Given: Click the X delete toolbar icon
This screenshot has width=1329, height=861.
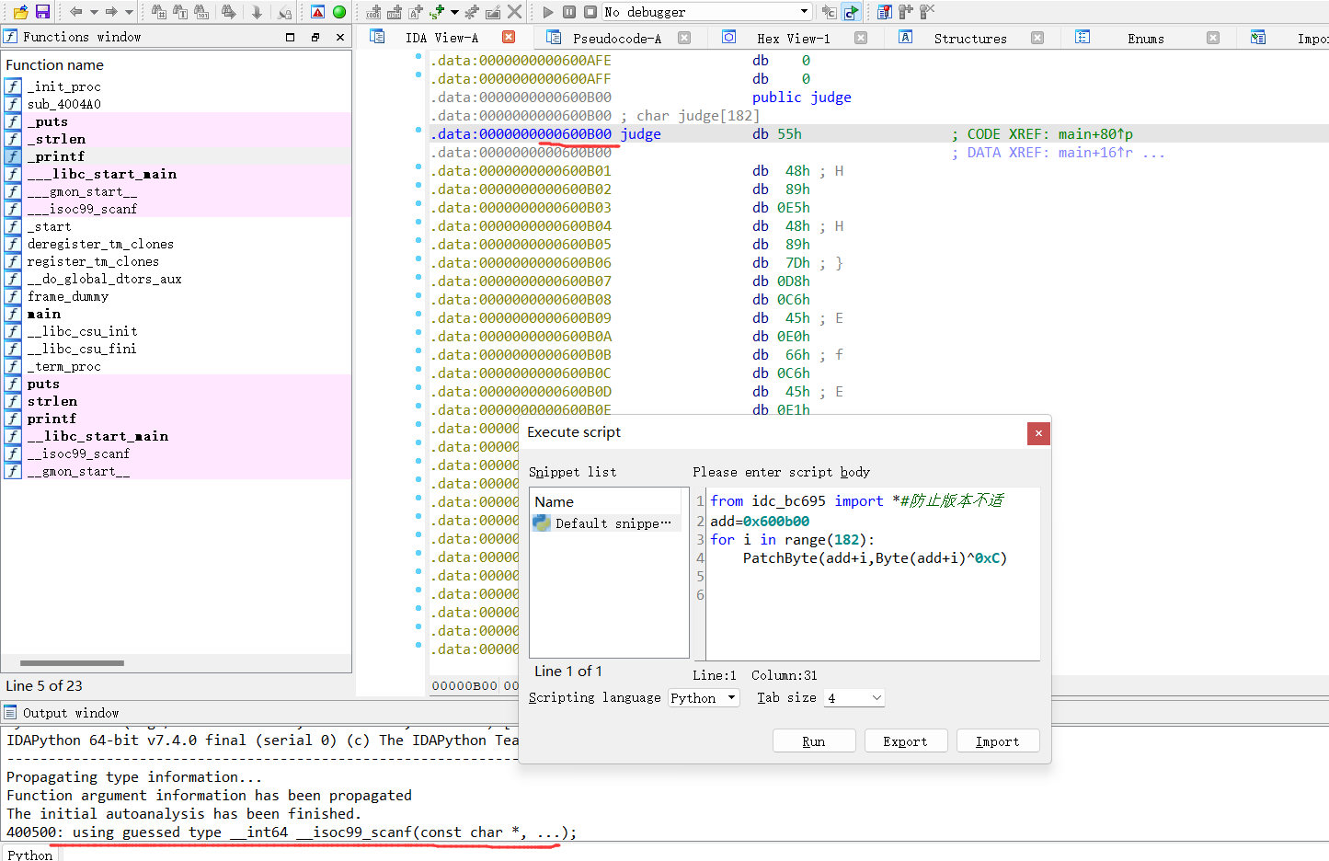Looking at the screenshot, I should click(x=514, y=12).
